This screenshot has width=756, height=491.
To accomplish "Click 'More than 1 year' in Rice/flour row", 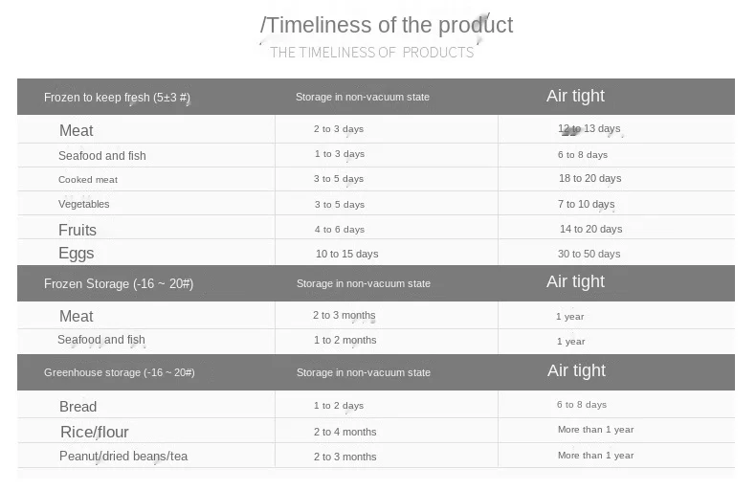I will pos(596,430).
